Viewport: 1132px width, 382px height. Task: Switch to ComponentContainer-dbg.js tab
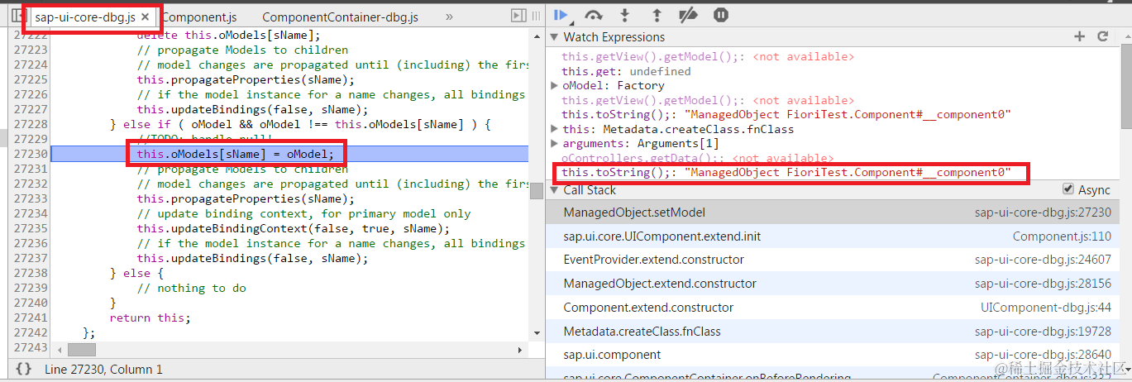coord(340,17)
